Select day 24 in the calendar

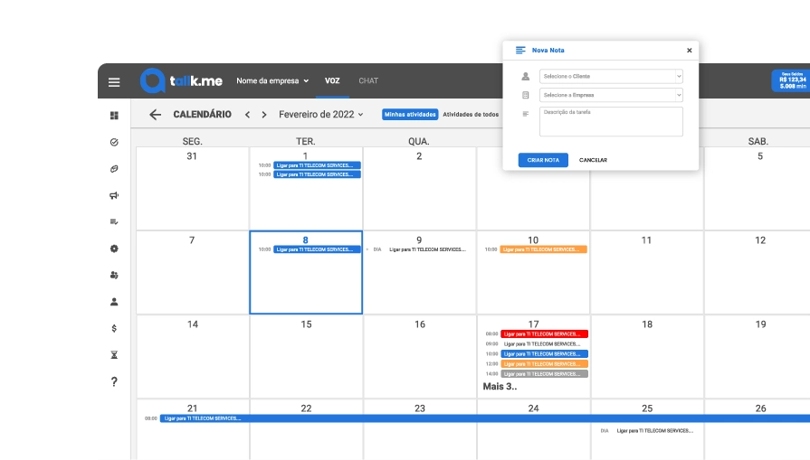tap(533, 408)
